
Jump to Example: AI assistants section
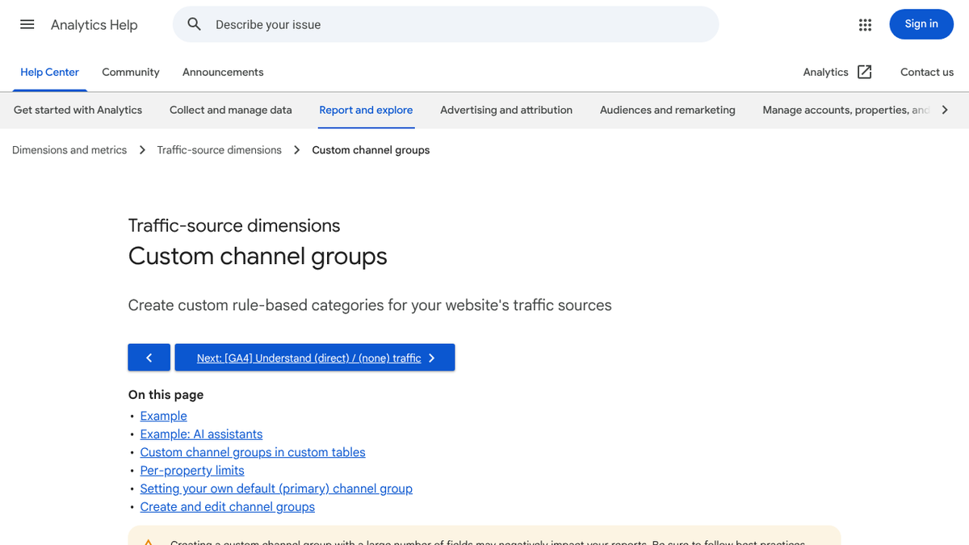[201, 434]
